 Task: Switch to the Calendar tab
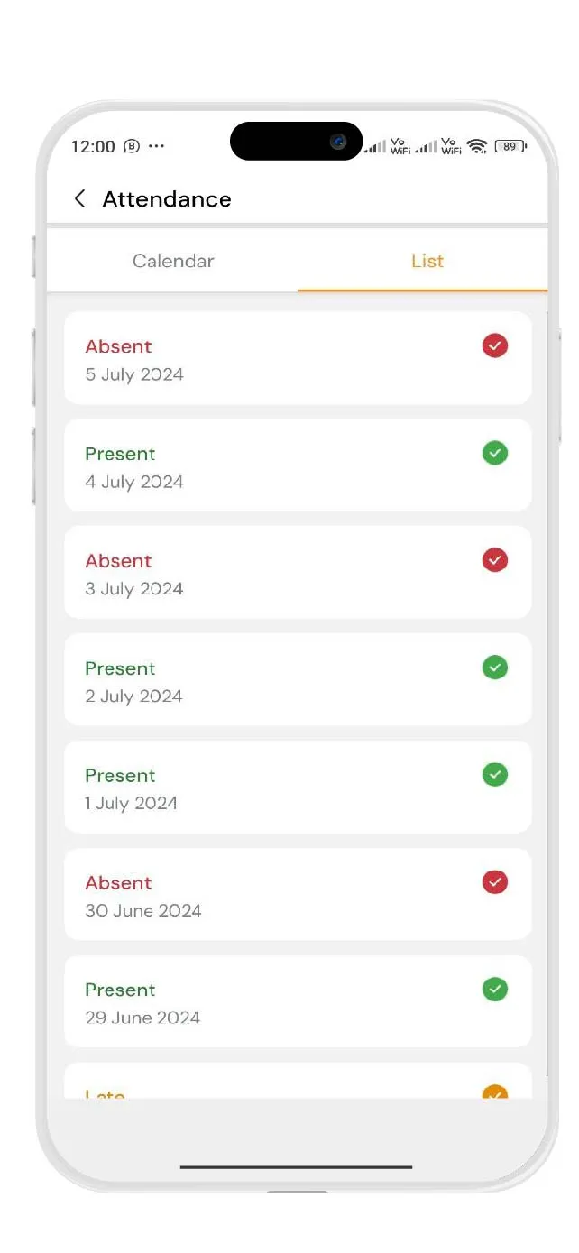(172, 261)
